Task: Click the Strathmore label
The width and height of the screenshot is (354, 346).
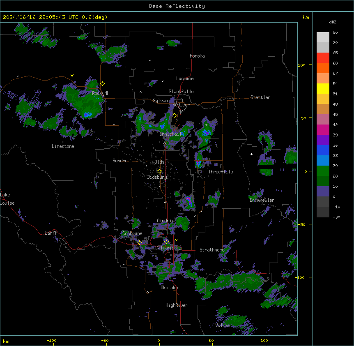Action: pyautogui.click(x=212, y=250)
